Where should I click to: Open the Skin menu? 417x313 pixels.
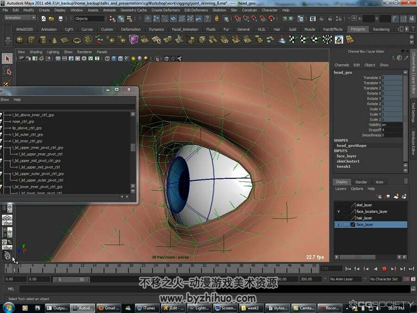point(234,10)
